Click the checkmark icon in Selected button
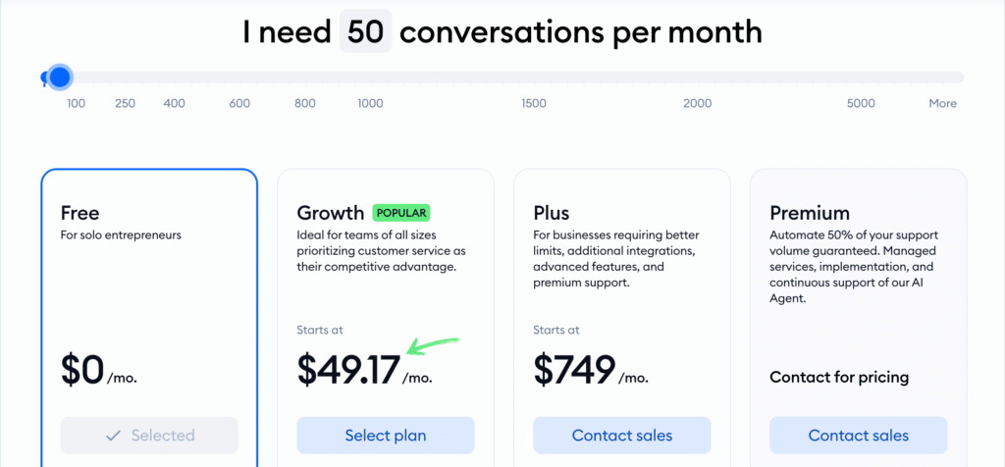The width and height of the screenshot is (1005, 467). 113,436
